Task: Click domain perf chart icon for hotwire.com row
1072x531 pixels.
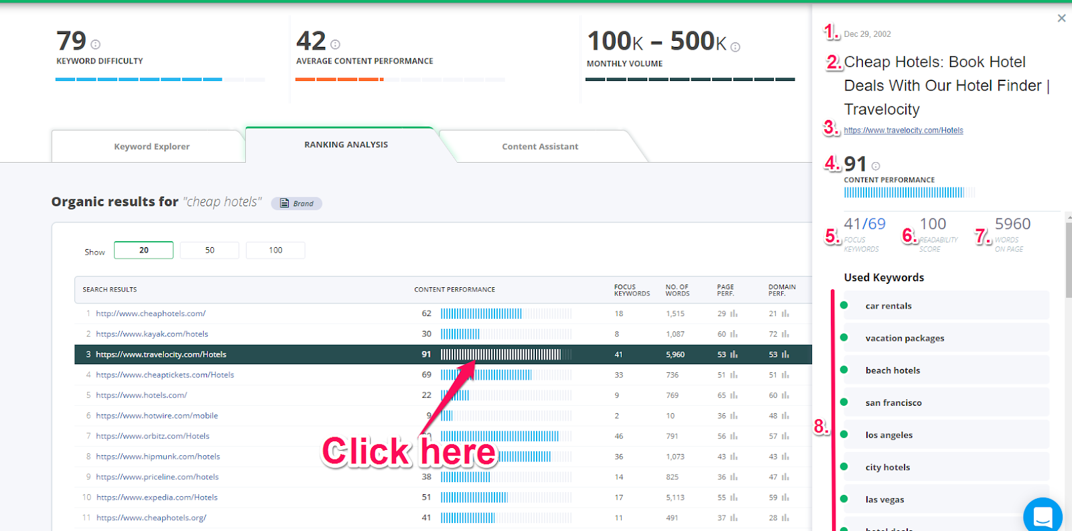Action: (x=785, y=416)
